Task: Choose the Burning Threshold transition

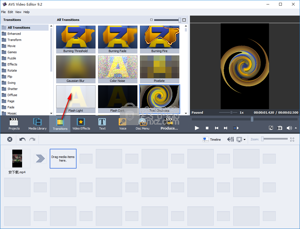Action: coord(76,40)
